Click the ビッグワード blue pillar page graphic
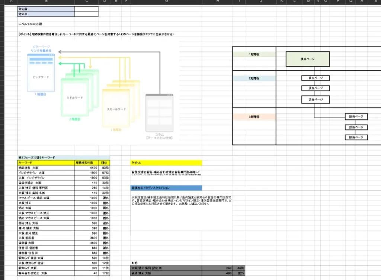The image size is (381, 280). [x=41, y=77]
